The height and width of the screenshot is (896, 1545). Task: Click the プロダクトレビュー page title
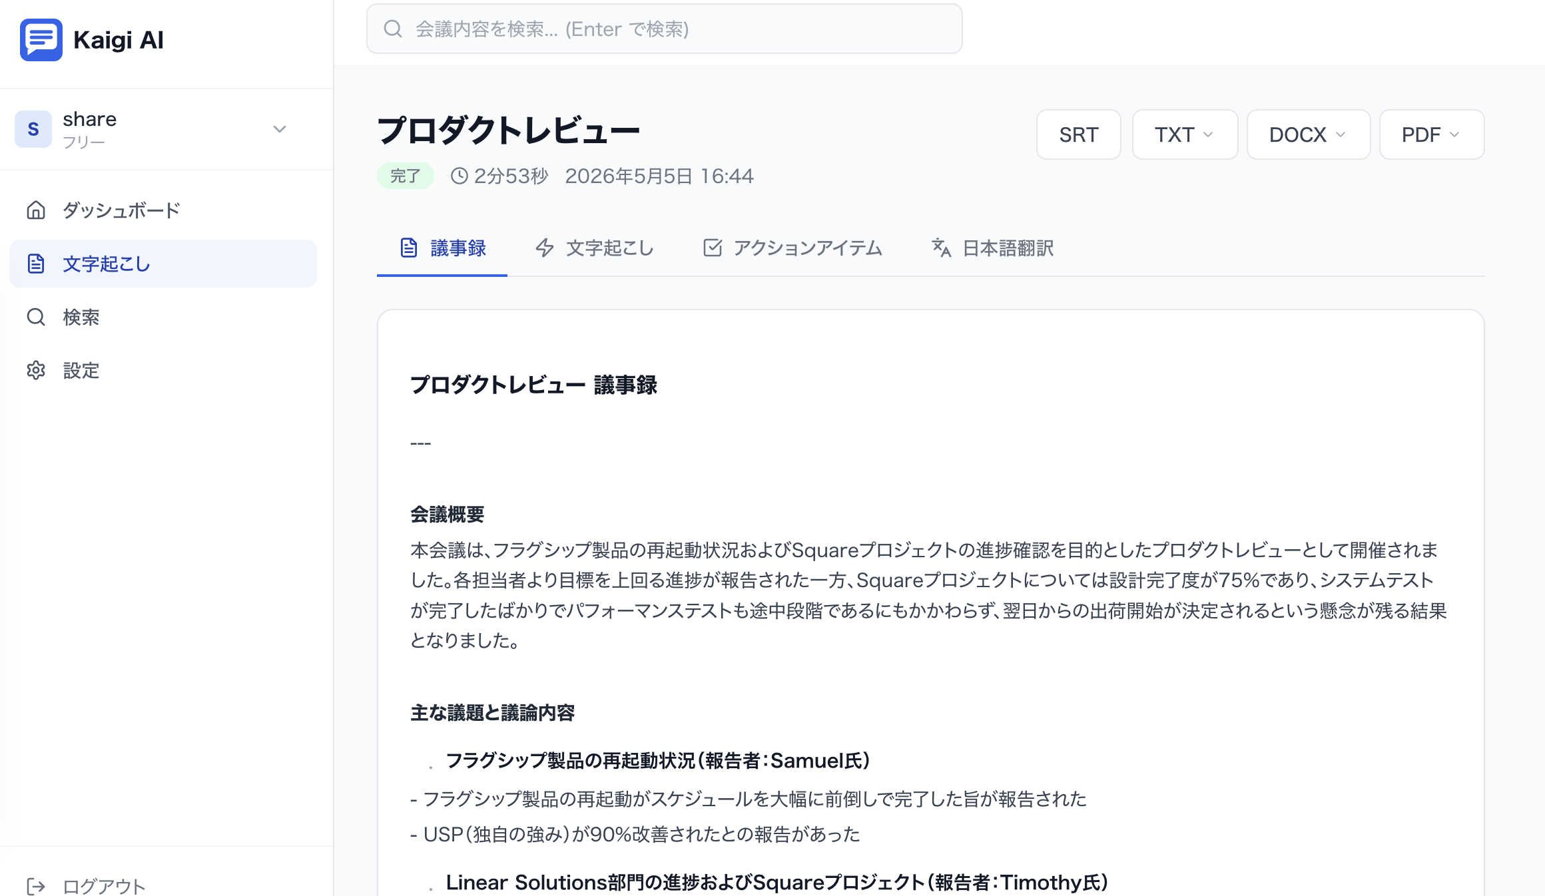(508, 130)
